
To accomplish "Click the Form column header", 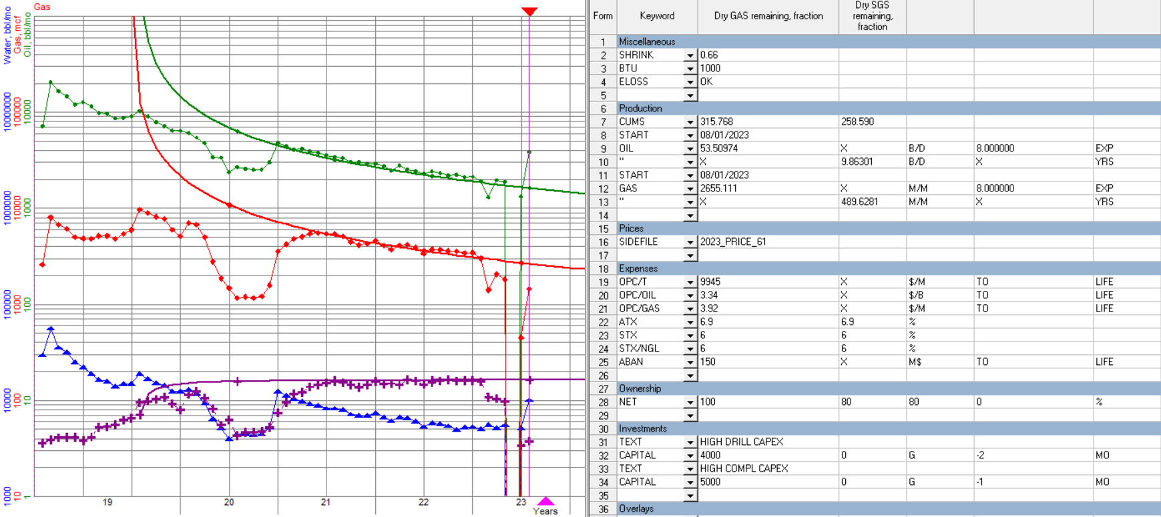I will [x=603, y=17].
